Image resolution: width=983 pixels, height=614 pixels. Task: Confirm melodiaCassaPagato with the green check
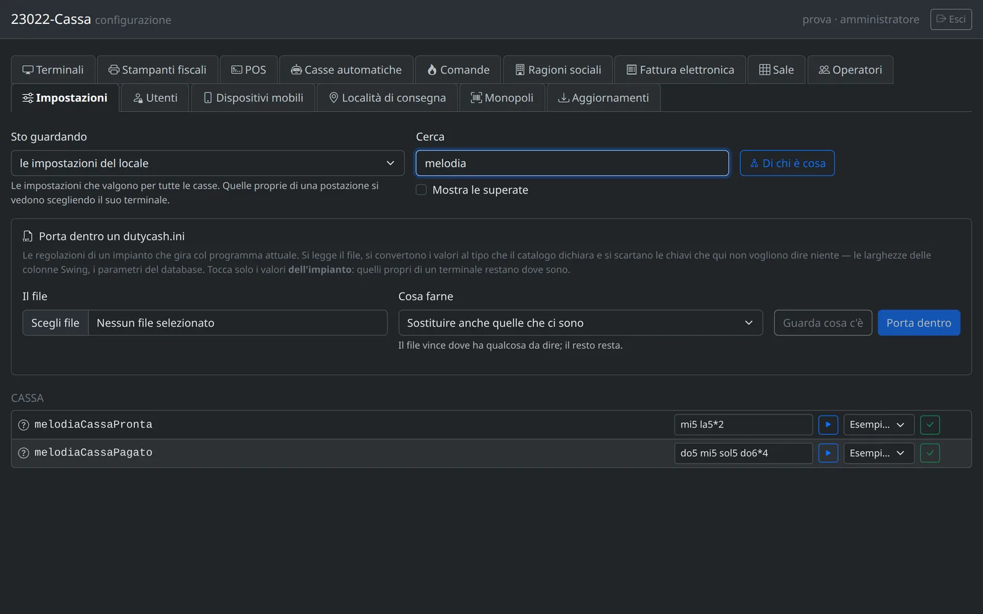tap(930, 453)
